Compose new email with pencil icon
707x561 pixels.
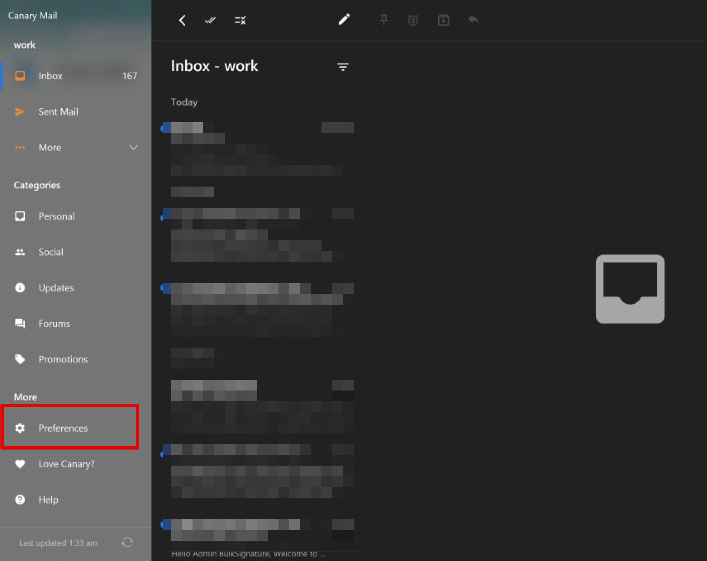(344, 19)
